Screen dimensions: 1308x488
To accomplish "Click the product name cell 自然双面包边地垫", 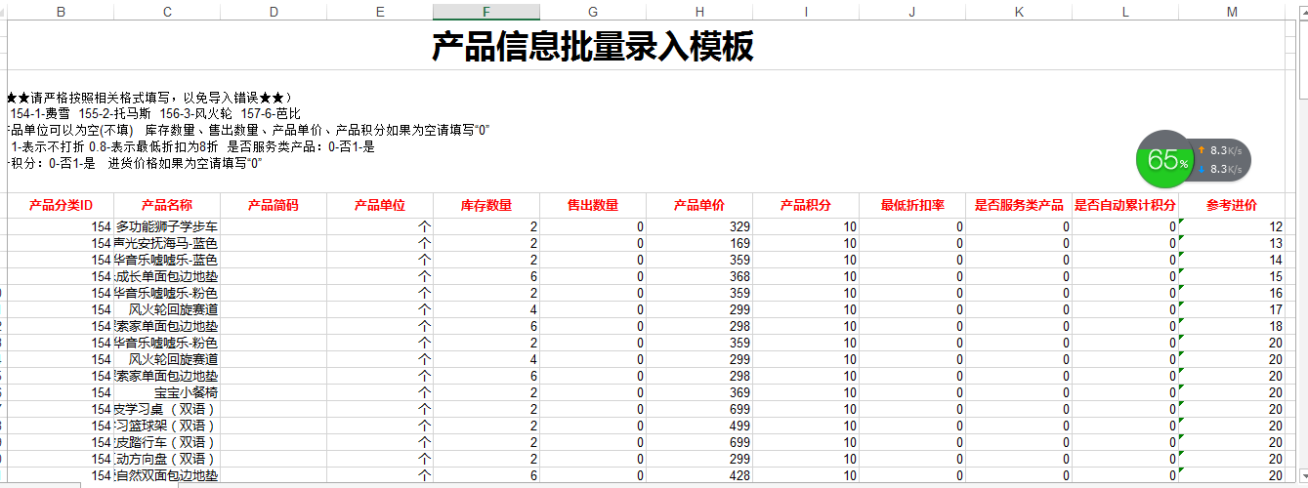I will click(x=167, y=475).
